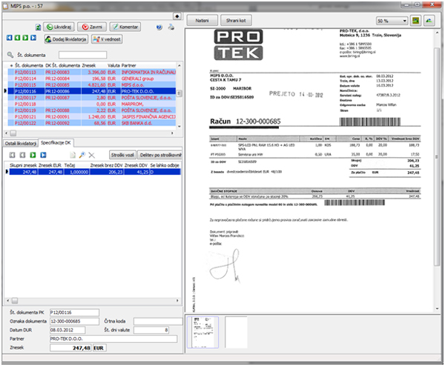The height and width of the screenshot is (366, 445).
Task: Click the new document icon in Specifikacije toolbar
Action: (x=73, y=155)
